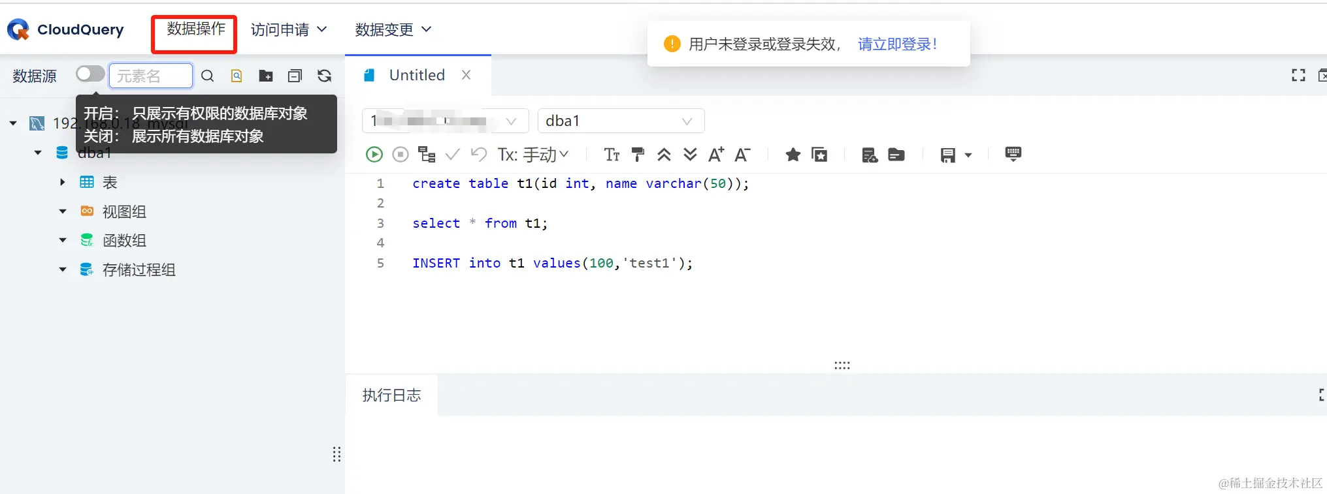
Task: Open the 数据操作 menu item
Action: pyautogui.click(x=195, y=29)
